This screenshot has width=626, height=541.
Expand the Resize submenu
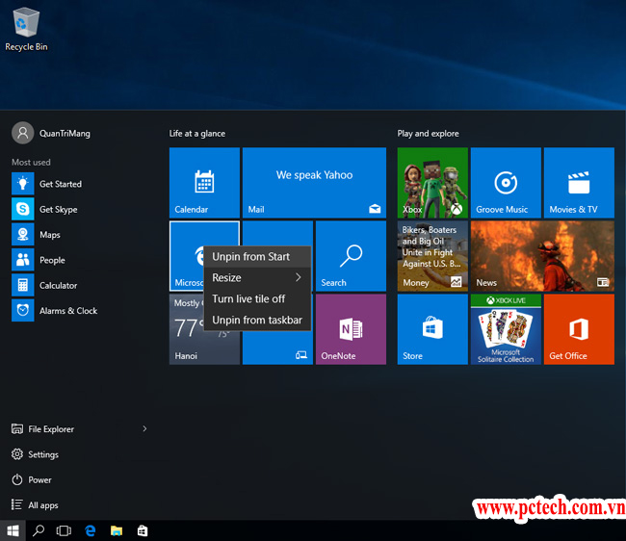coord(257,278)
